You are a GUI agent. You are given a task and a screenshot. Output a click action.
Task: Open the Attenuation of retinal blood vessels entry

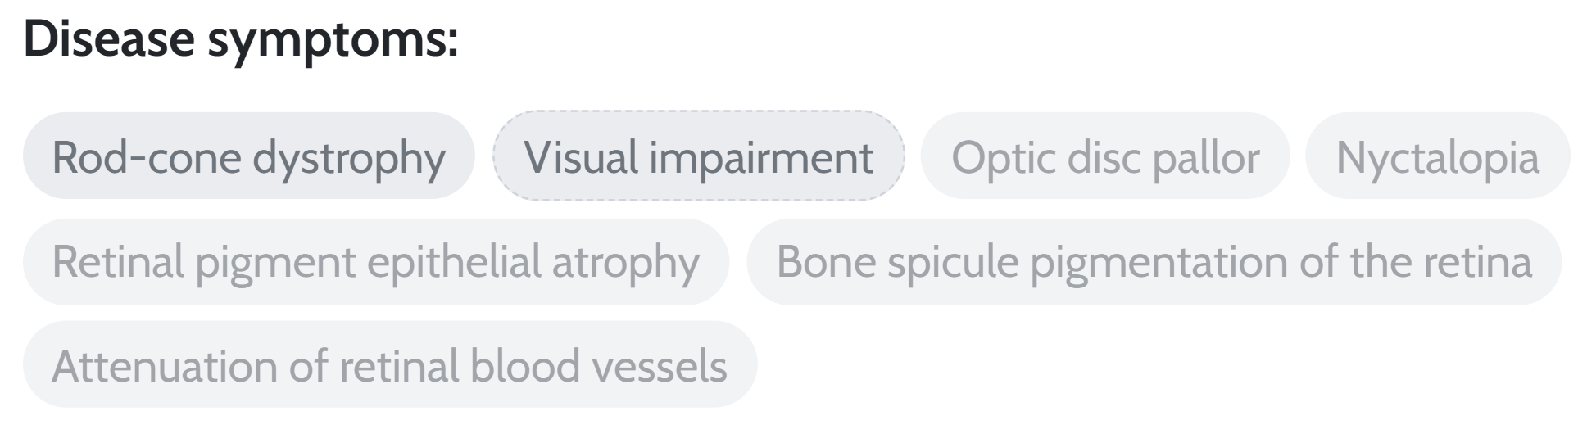(389, 365)
